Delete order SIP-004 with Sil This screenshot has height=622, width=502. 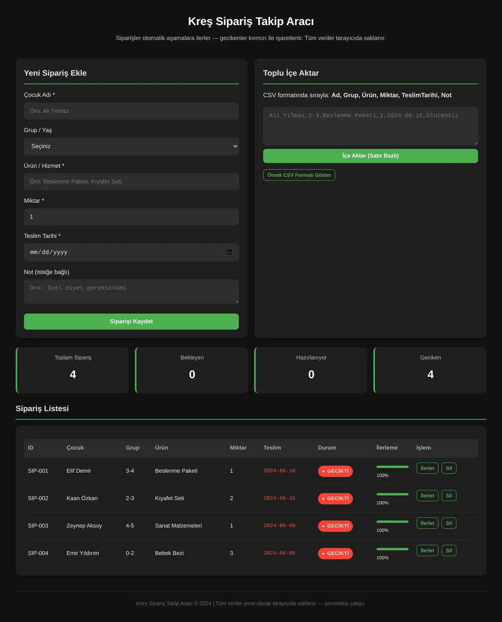(x=449, y=551)
